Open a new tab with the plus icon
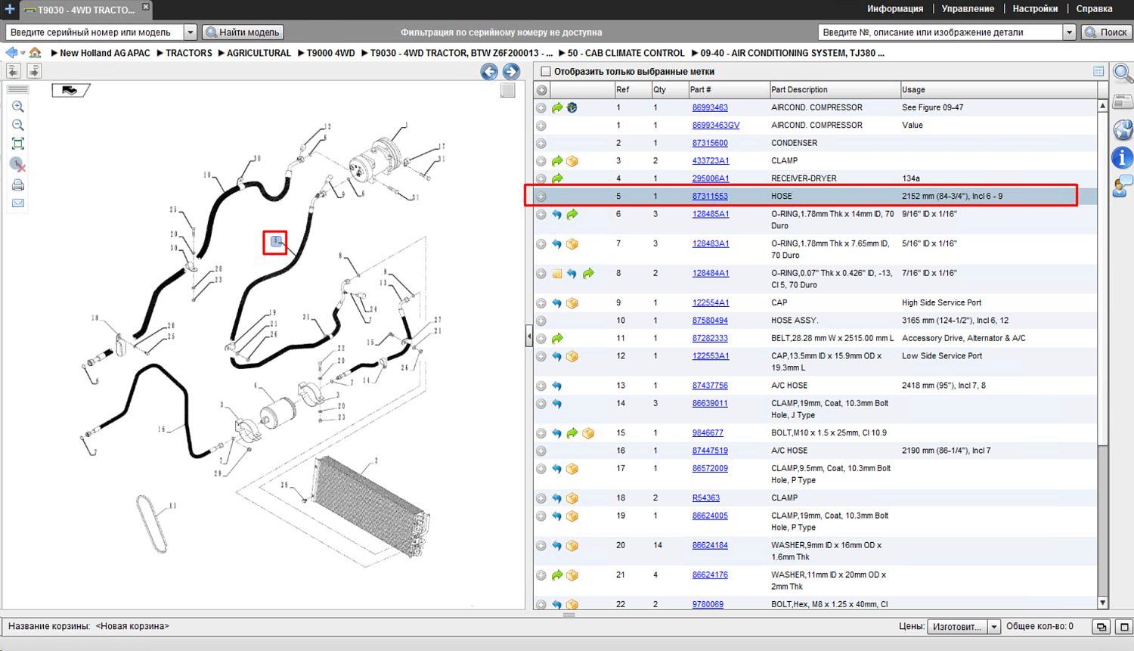Viewport: 1134px width, 651px height. (10, 9)
